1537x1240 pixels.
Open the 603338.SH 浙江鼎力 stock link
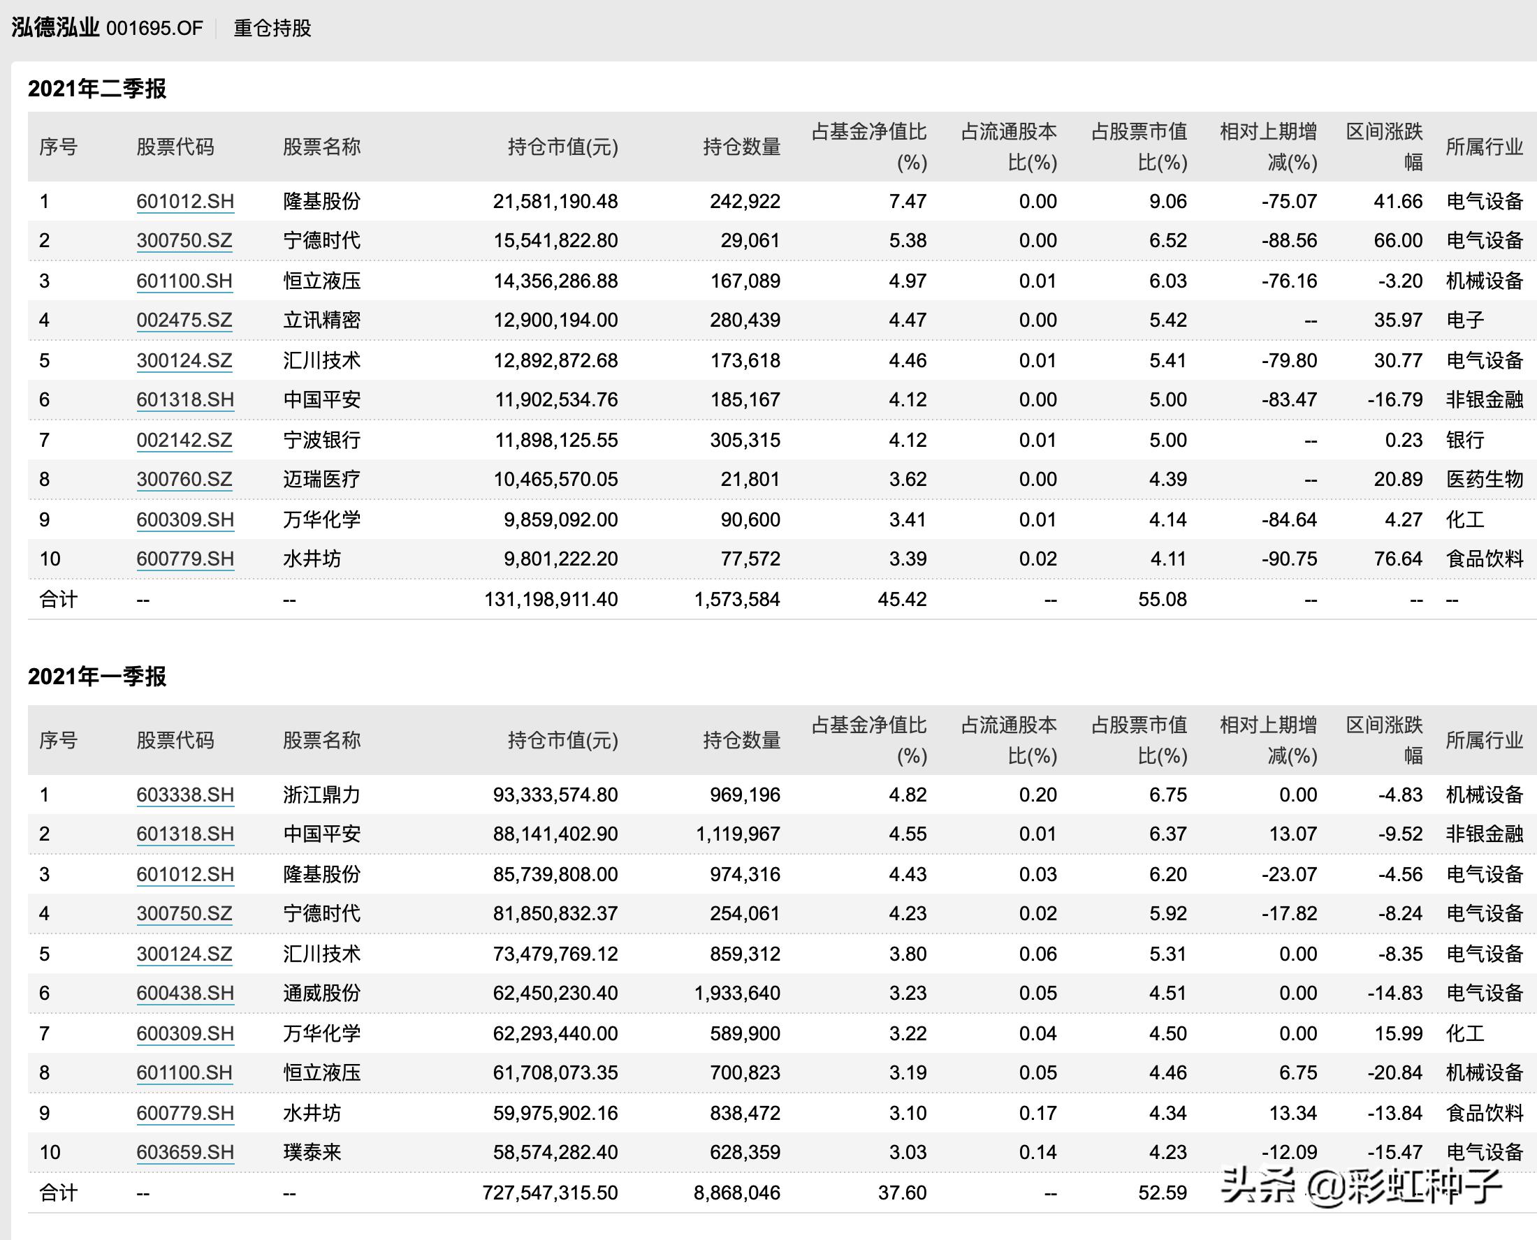184,795
